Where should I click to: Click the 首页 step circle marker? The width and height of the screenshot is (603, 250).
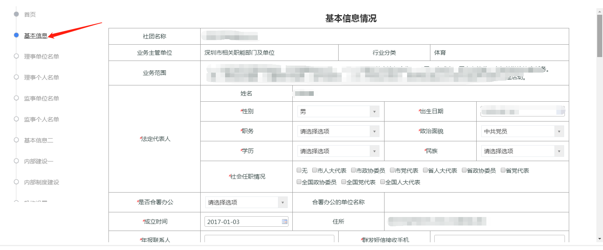(x=16, y=14)
